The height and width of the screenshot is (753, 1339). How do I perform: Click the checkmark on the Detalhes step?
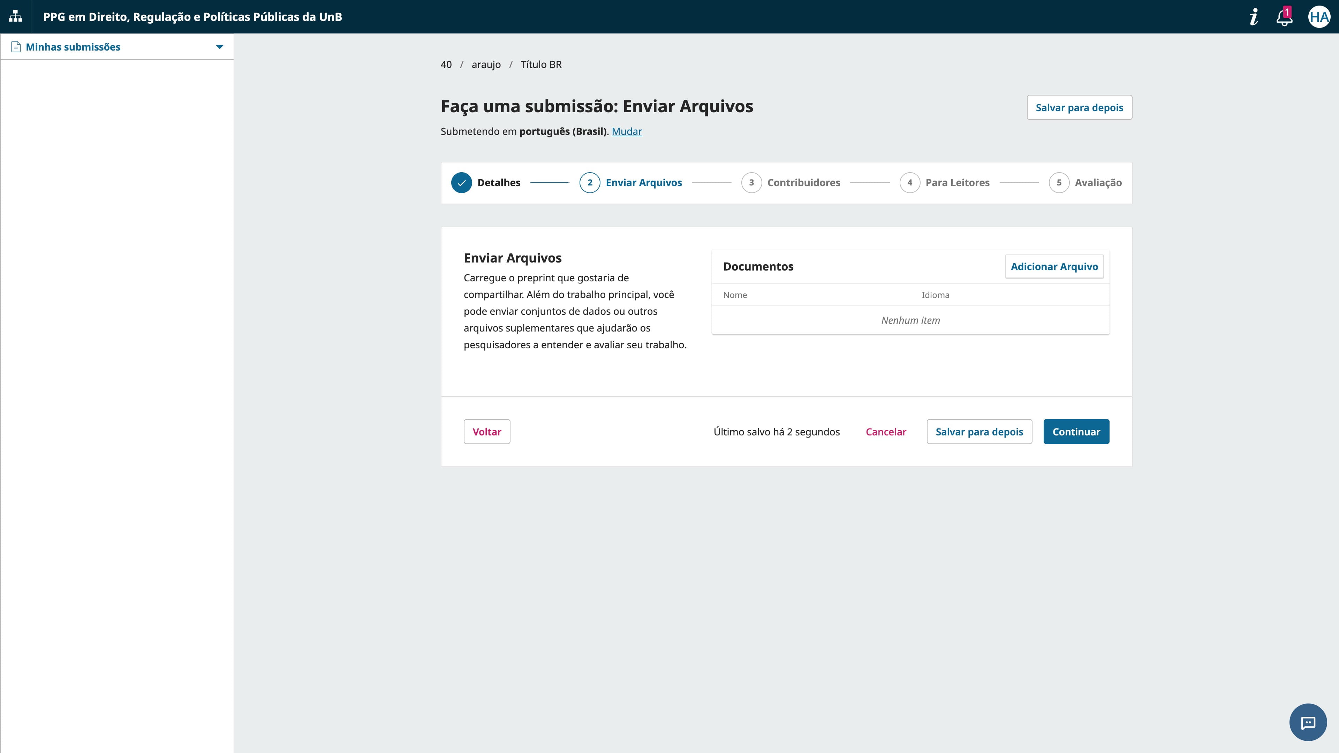(x=461, y=182)
